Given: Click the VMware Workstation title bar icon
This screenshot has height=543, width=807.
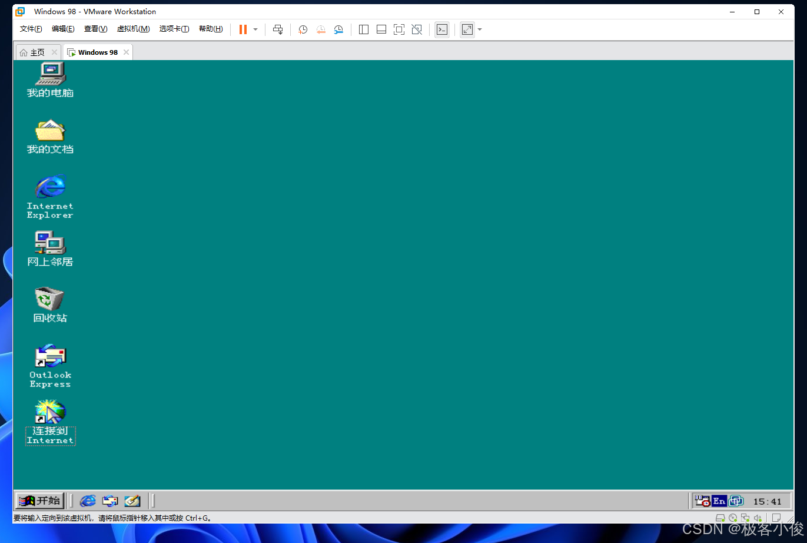Looking at the screenshot, I should (20, 11).
